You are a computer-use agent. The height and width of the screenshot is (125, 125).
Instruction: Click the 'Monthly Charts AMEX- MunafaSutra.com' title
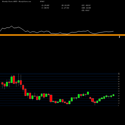tap(16, 1)
